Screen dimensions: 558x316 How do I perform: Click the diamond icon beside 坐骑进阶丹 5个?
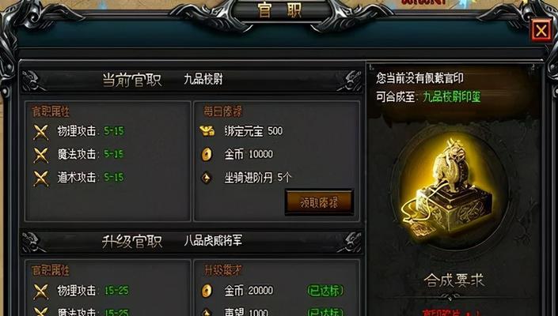tap(207, 178)
